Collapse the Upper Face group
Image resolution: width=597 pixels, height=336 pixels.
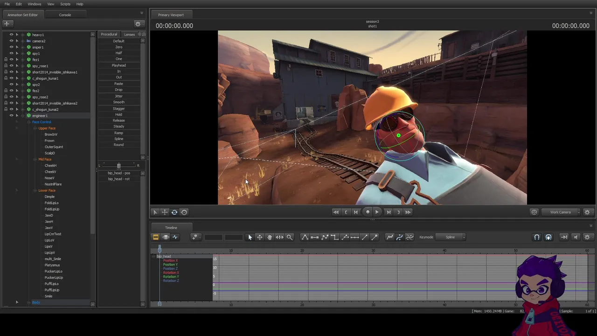35,128
